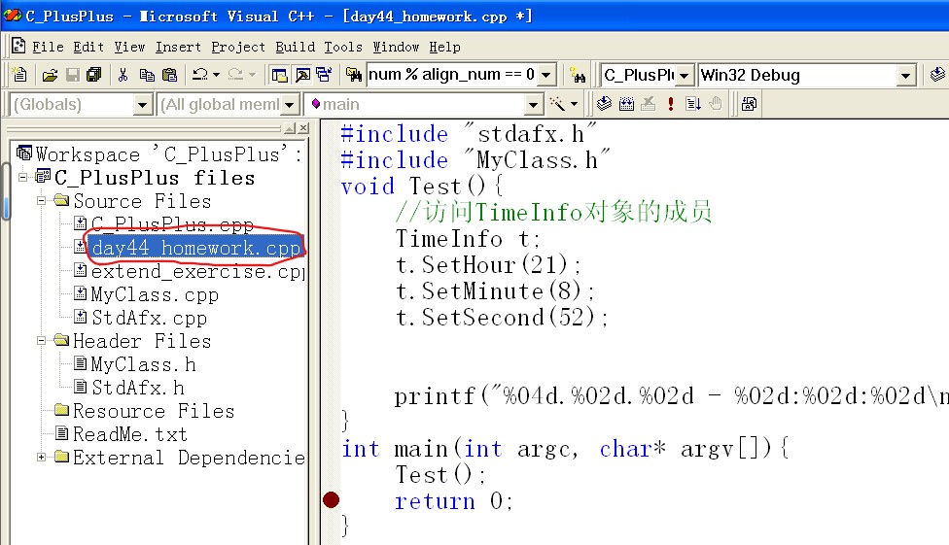Find in Files binoculars icon
Viewport: 949px width, 545px height.
[x=354, y=75]
